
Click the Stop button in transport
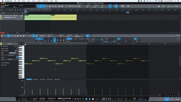click(x=86, y=99)
